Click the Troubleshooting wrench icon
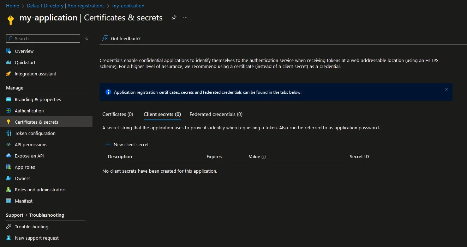 tap(9, 227)
